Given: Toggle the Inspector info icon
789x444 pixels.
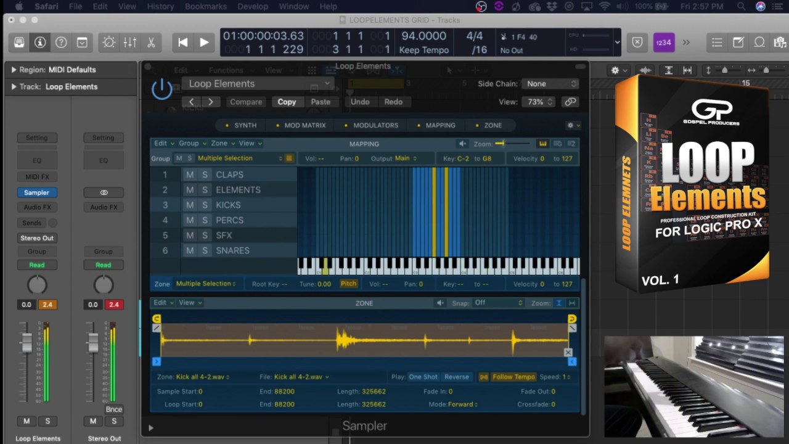Looking at the screenshot, I should coord(40,43).
